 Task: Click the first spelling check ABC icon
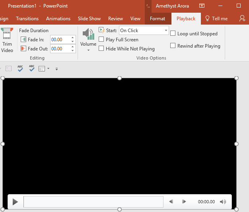20,69
